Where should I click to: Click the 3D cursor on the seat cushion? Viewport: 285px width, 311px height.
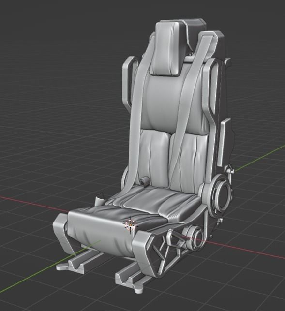click(x=130, y=225)
